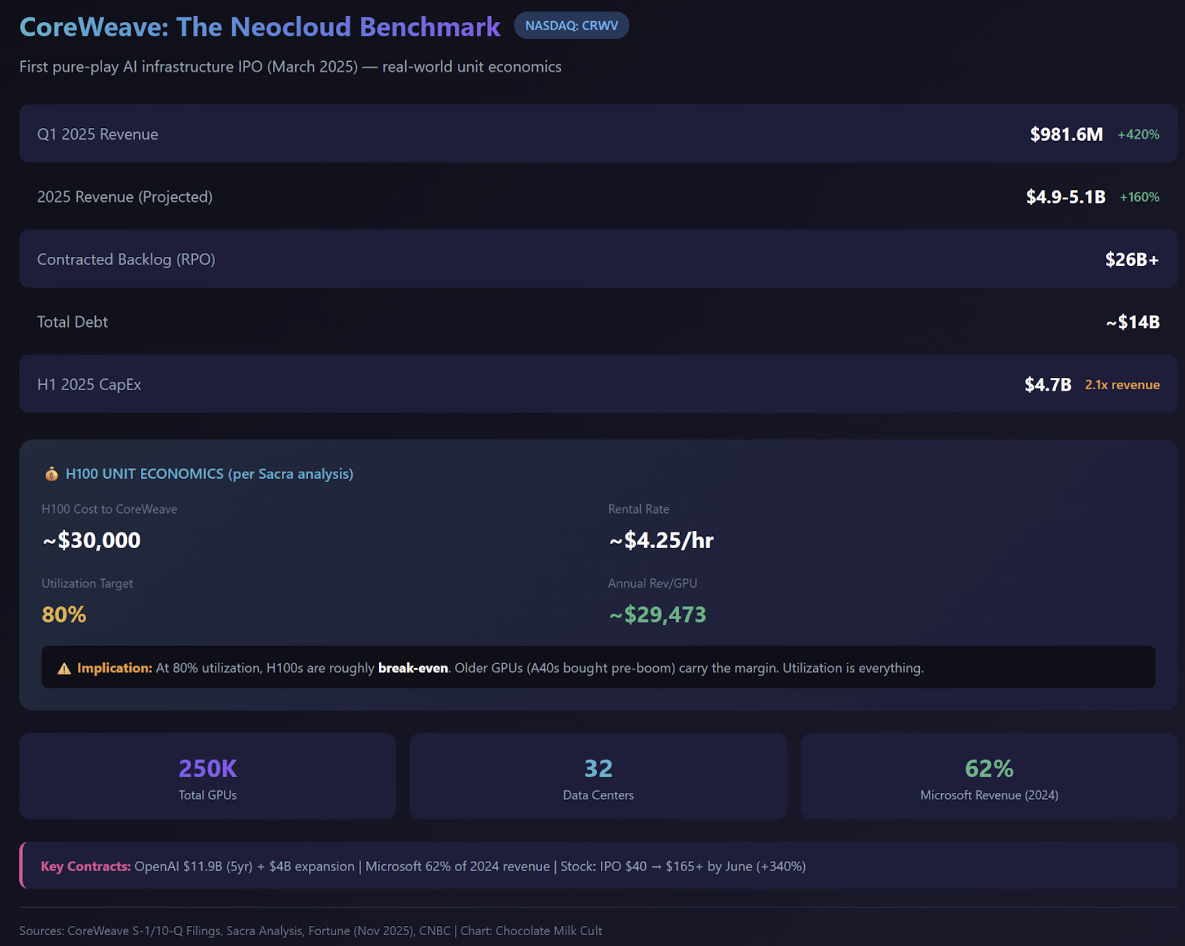Image resolution: width=1185 pixels, height=946 pixels.
Task: Click the money bag icon beside H100 Unit Economics
Action: (51, 474)
